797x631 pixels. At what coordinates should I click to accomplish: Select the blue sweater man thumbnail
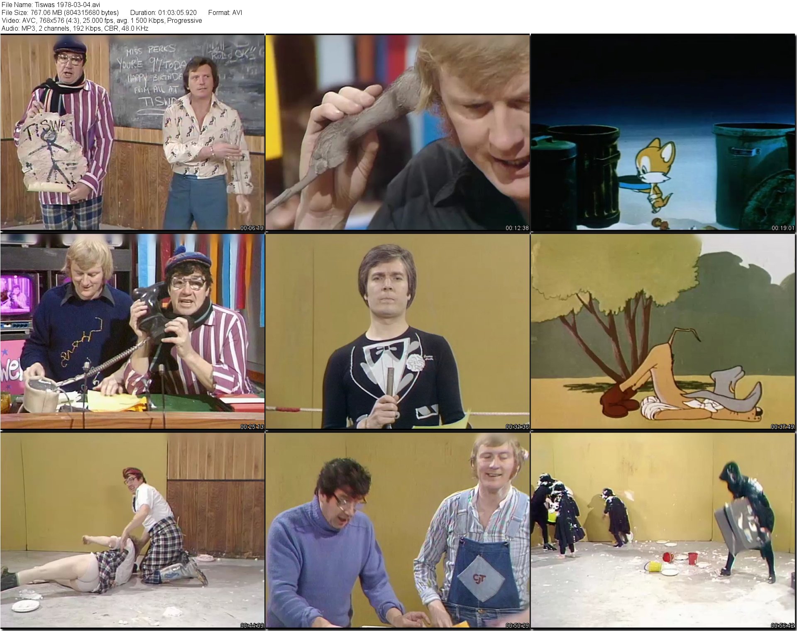tap(397, 530)
